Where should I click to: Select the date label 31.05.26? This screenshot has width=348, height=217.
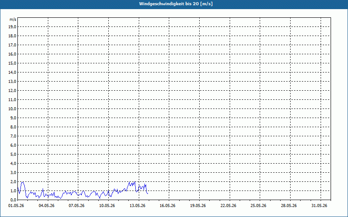click(319, 206)
